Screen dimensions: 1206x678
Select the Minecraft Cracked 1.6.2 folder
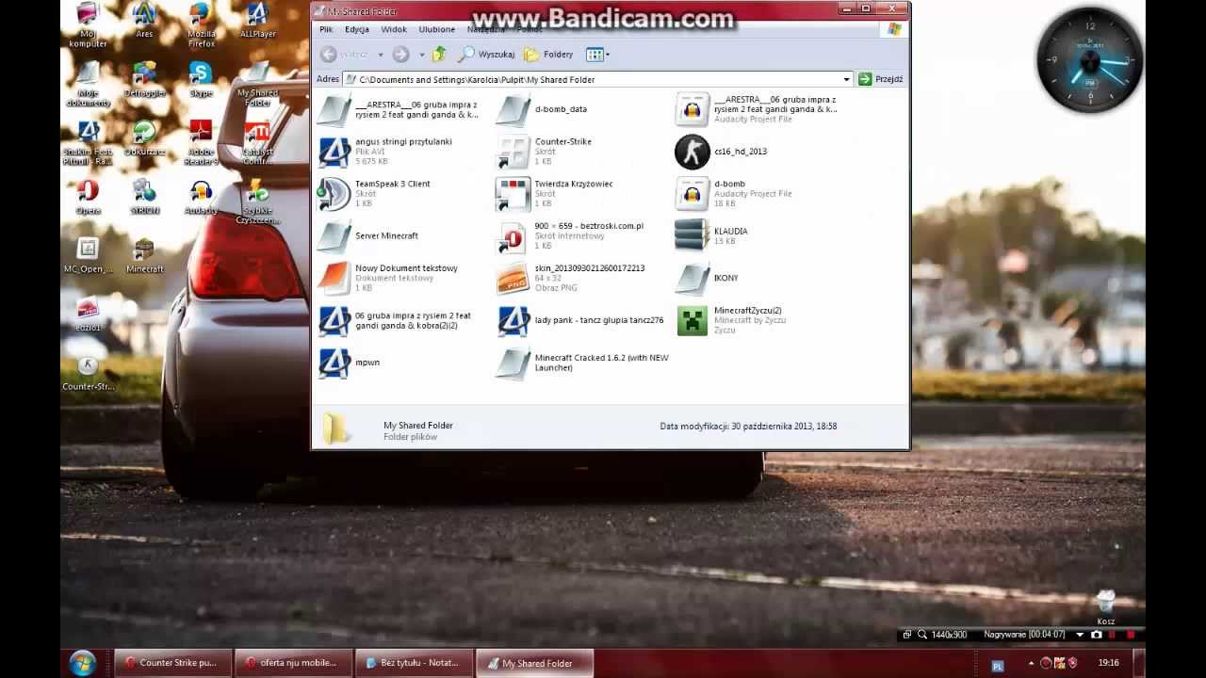583,363
